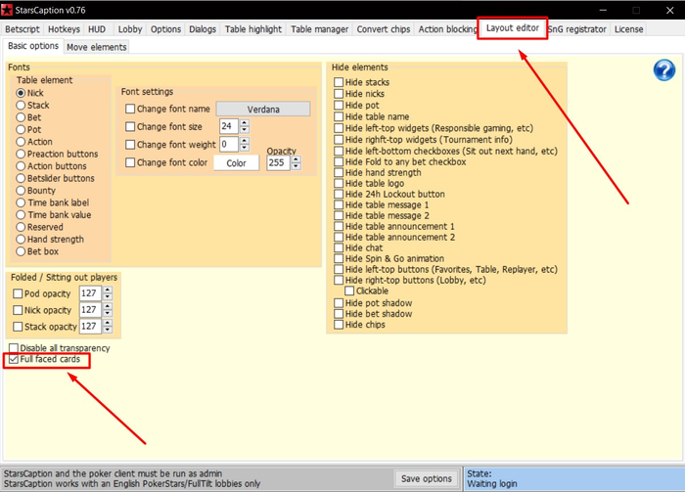The image size is (685, 492).
Task: Click the Save options button
Action: click(x=427, y=478)
